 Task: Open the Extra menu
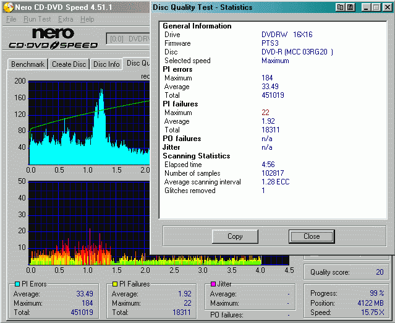point(66,19)
